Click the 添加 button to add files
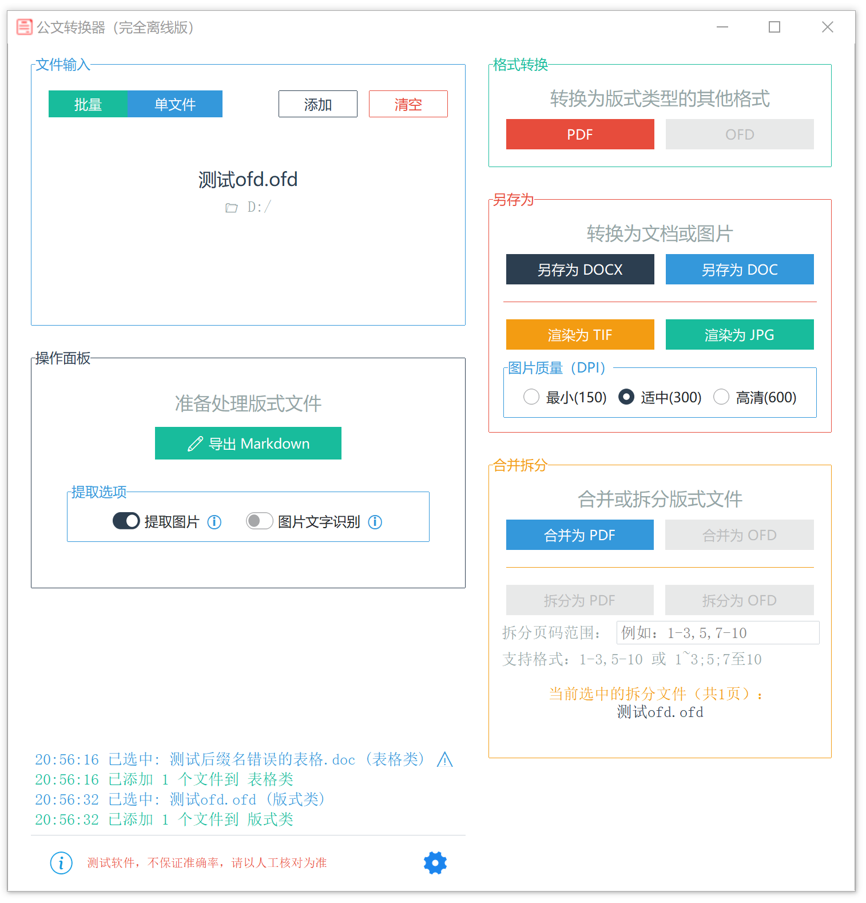Screen dimensions: 866x903 coord(317,104)
